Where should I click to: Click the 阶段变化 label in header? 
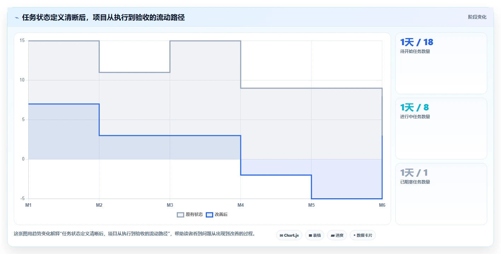click(x=477, y=17)
